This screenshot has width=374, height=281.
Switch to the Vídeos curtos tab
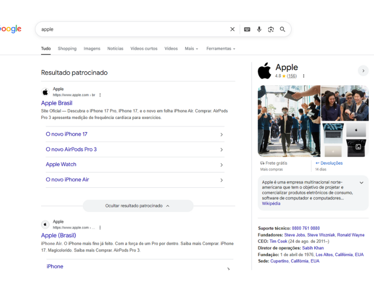click(x=144, y=49)
